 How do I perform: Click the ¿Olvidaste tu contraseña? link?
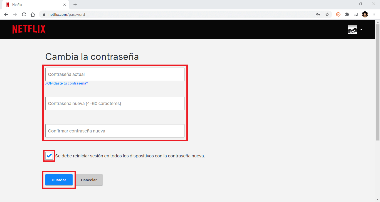click(67, 83)
